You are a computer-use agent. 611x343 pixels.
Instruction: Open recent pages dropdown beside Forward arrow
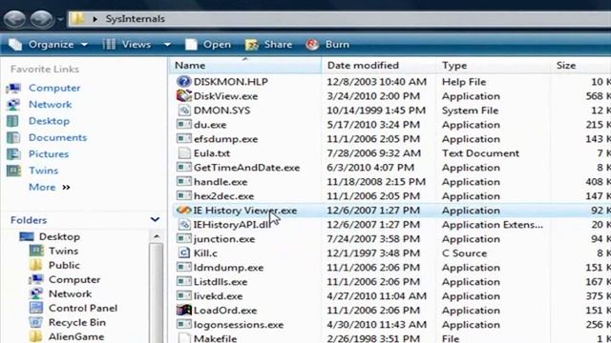(60, 19)
